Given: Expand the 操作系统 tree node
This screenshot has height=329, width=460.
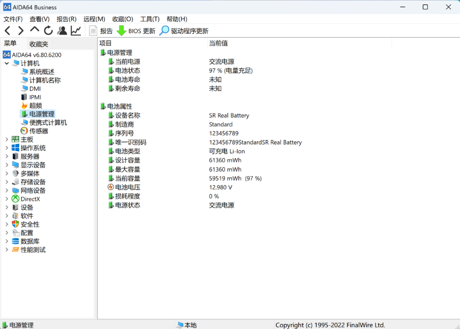Looking at the screenshot, I should [7, 148].
